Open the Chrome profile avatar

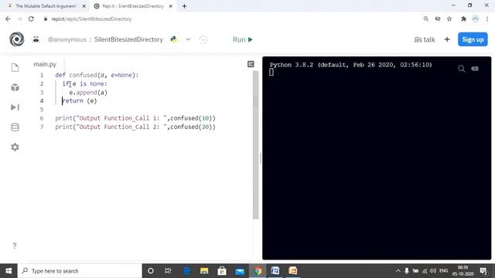[x=475, y=19]
